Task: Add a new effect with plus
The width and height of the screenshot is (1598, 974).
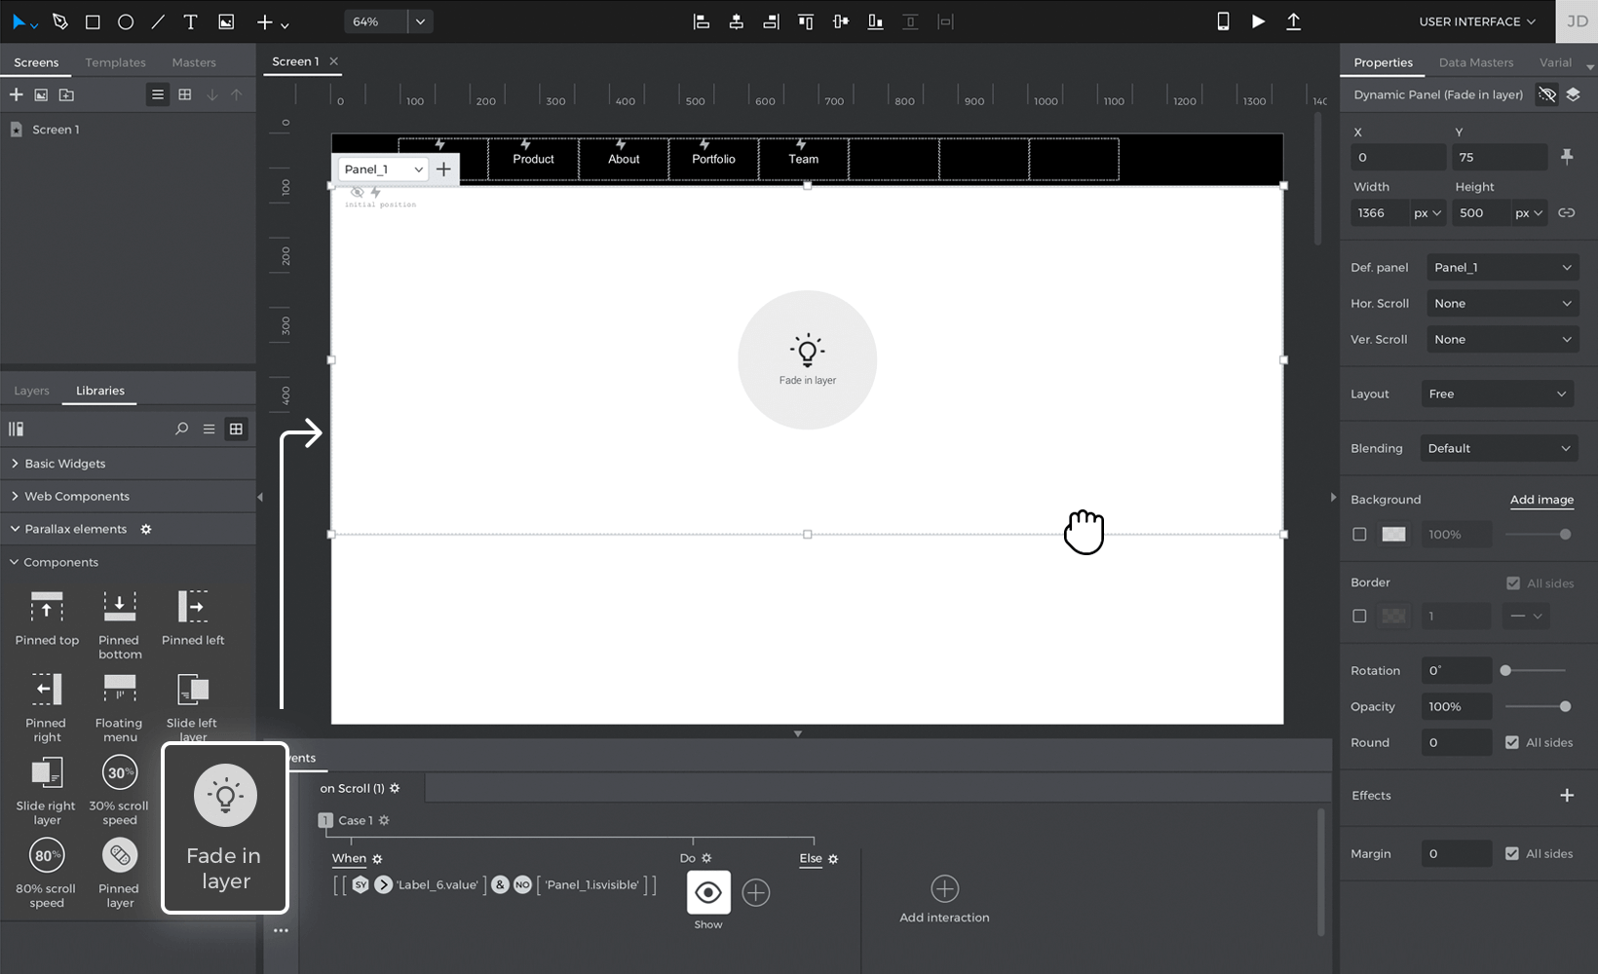Action: coord(1566,796)
